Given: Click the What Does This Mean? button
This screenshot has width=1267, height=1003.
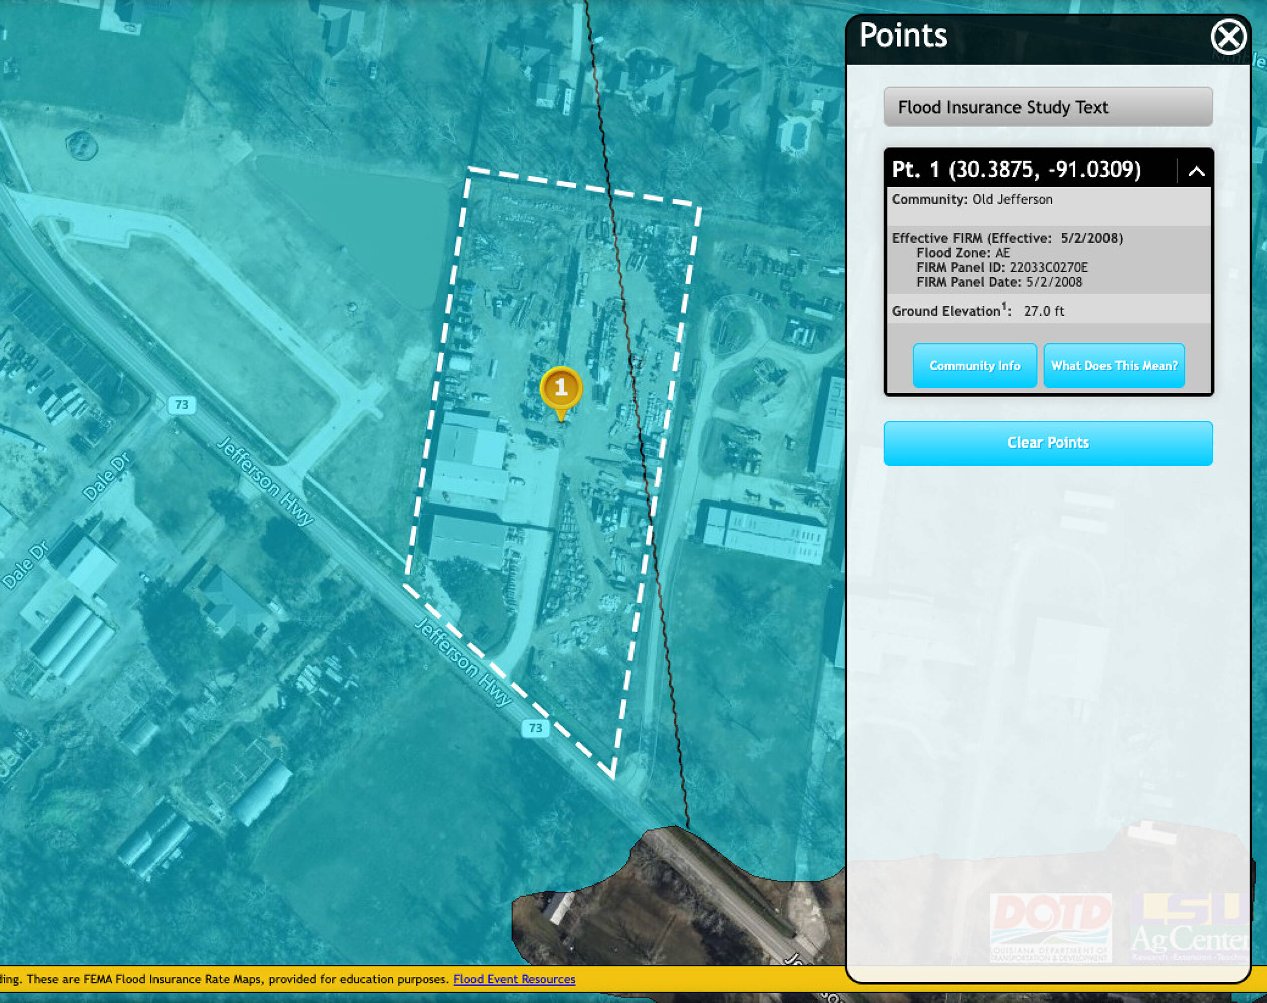Looking at the screenshot, I should point(1114,365).
